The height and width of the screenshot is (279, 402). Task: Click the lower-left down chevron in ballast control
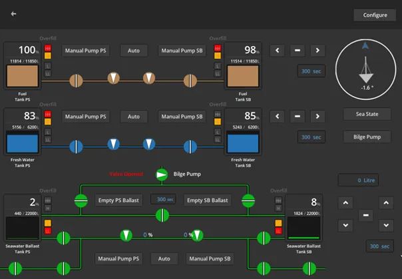pyautogui.click(x=345, y=226)
